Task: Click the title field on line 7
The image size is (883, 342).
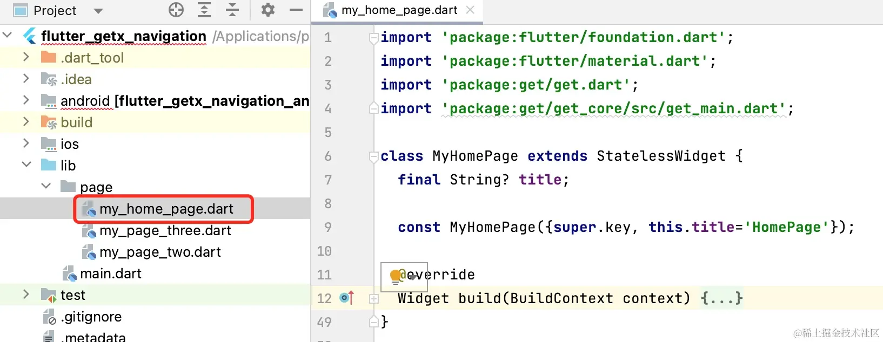Action: click(540, 180)
